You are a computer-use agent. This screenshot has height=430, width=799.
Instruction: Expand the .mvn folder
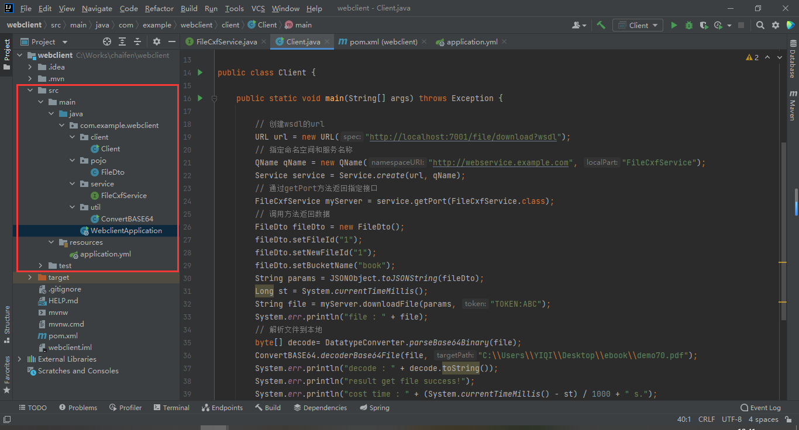[30, 79]
